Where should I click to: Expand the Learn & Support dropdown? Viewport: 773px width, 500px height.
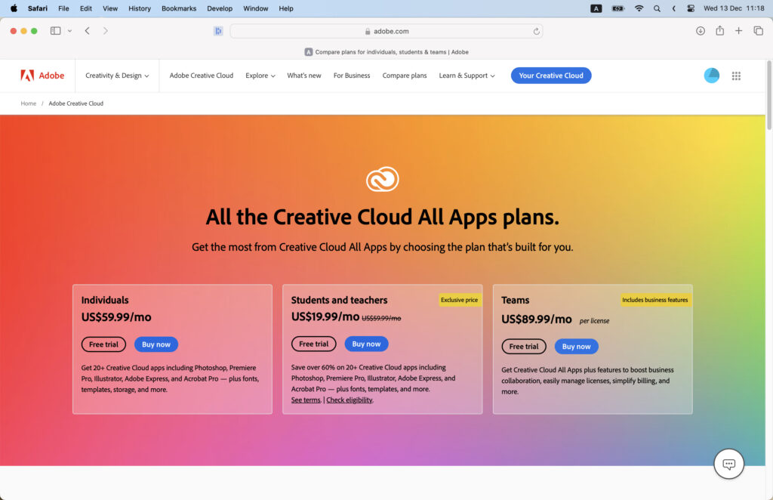467,76
